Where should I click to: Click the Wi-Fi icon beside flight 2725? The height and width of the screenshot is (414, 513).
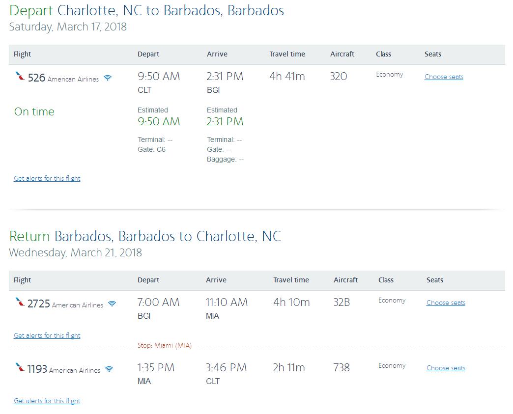(x=112, y=304)
